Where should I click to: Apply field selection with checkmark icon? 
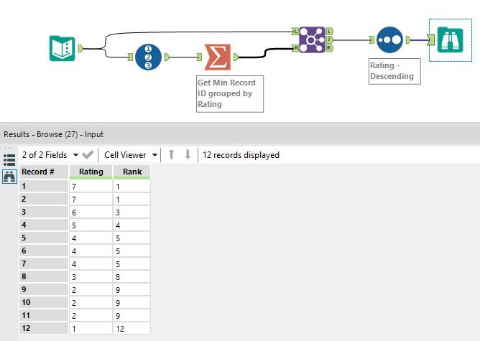coord(88,155)
